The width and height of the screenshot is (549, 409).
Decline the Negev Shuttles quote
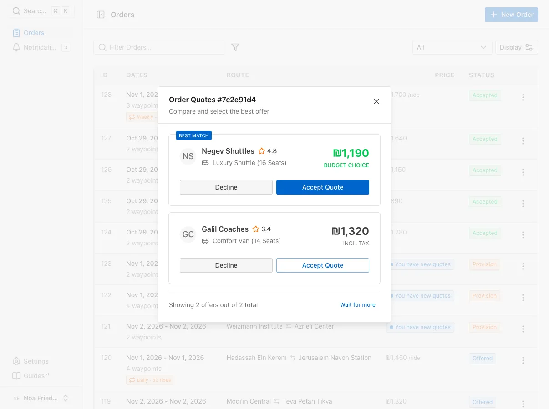pyautogui.click(x=226, y=187)
